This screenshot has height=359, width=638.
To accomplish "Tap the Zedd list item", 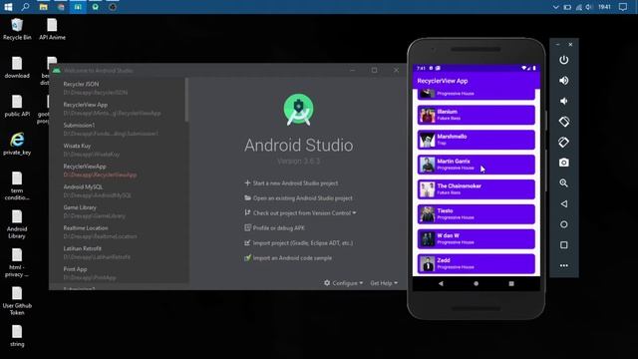I will [x=477, y=263].
